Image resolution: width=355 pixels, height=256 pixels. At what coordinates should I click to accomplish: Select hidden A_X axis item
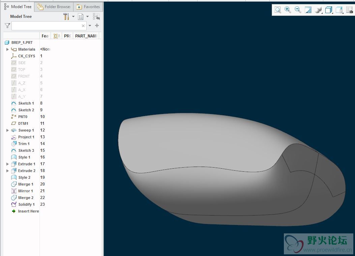coord(22,90)
